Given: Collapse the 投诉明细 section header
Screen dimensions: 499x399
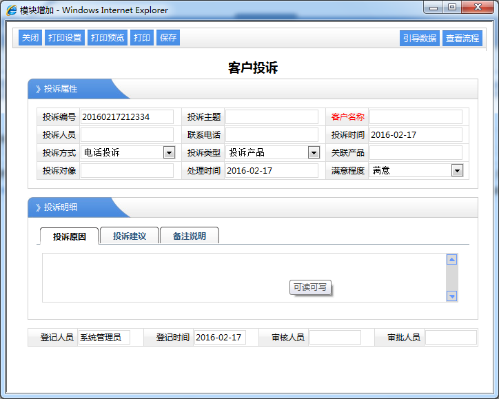Looking at the screenshot, I should pyautogui.click(x=61, y=207).
